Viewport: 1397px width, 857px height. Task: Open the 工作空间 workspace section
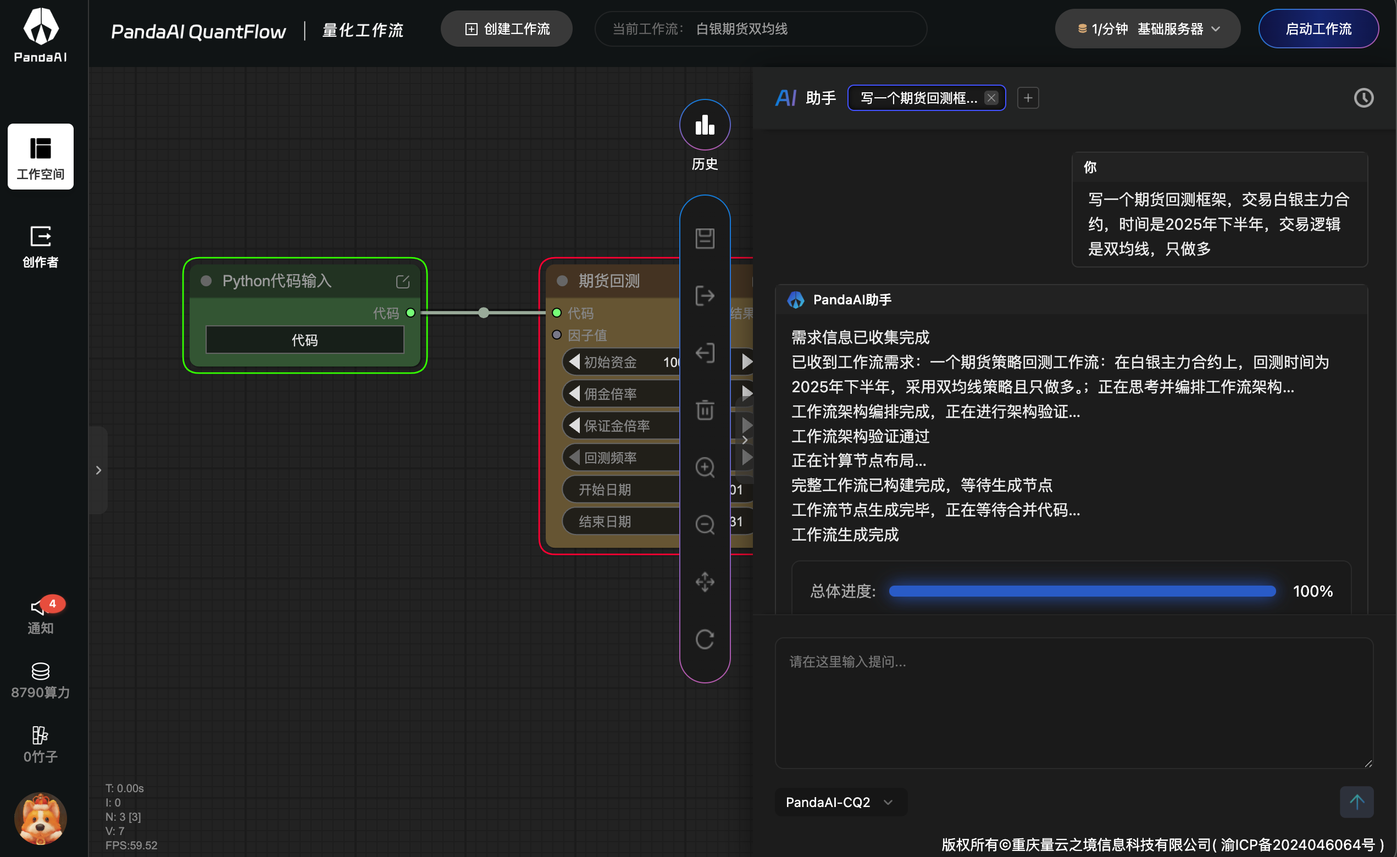(x=40, y=157)
